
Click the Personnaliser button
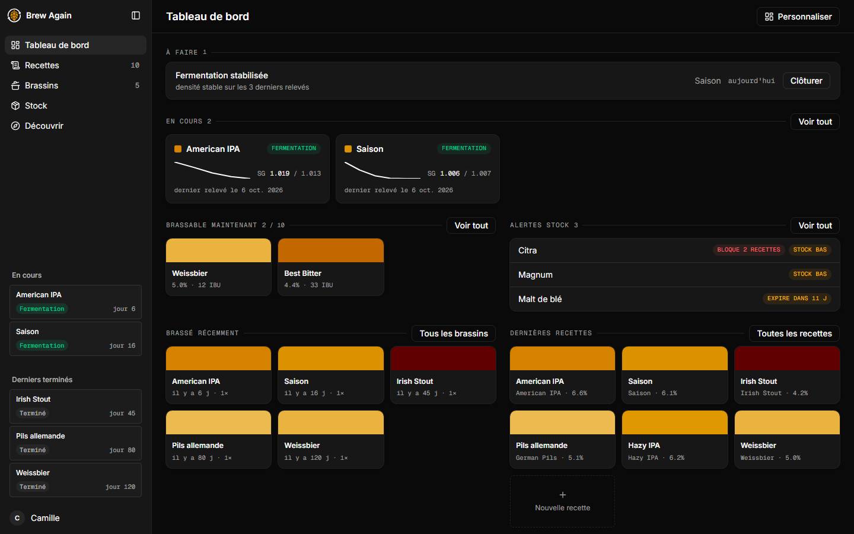tap(798, 17)
